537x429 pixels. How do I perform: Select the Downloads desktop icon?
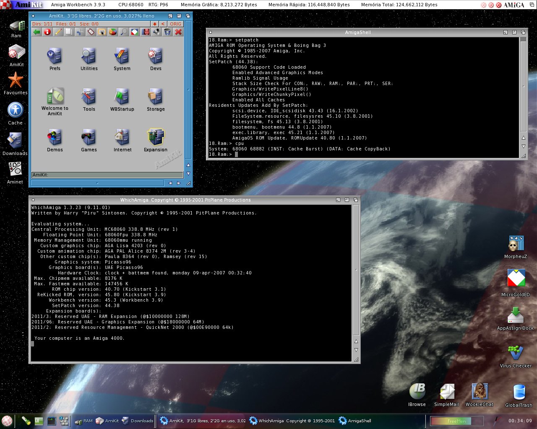coord(15,144)
